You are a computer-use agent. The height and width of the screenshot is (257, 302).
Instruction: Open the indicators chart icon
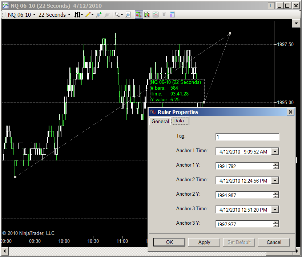pyautogui.click(x=156, y=15)
